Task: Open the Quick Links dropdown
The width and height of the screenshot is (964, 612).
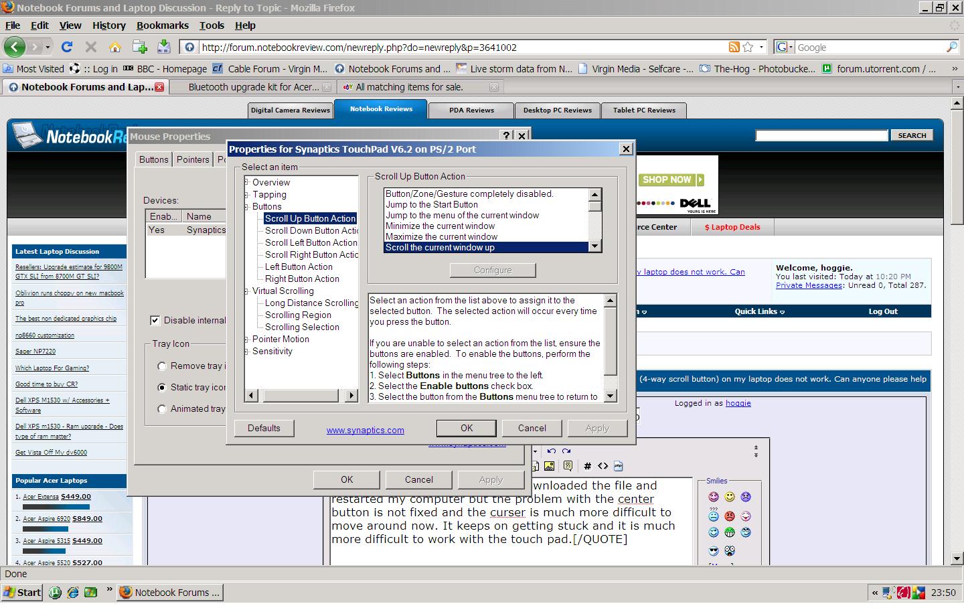Action: (759, 311)
